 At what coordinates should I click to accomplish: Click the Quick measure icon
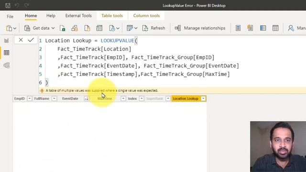(250, 28)
